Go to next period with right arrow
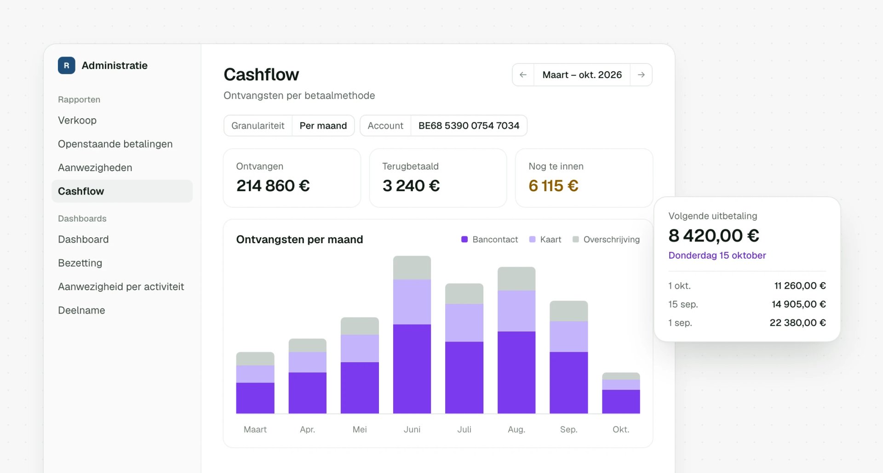The image size is (883, 473). (641, 75)
